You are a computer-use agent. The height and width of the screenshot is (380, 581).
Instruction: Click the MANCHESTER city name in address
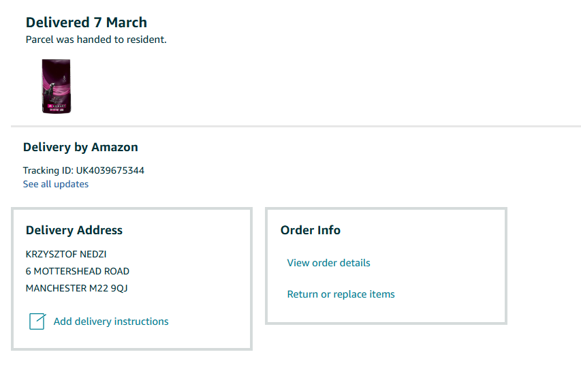pyautogui.click(x=56, y=288)
